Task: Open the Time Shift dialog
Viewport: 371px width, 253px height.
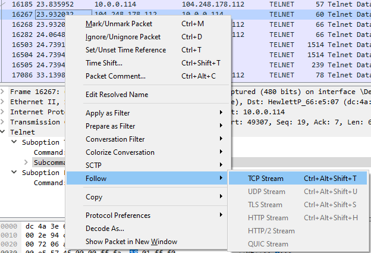Action: 104,63
